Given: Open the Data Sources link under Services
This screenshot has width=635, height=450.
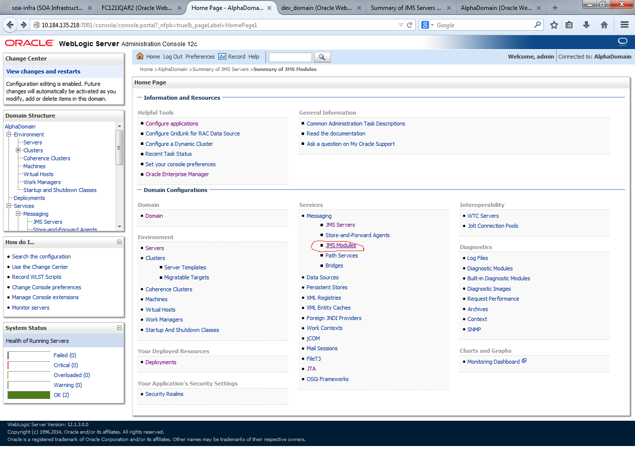Looking at the screenshot, I should [x=322, y=277].
